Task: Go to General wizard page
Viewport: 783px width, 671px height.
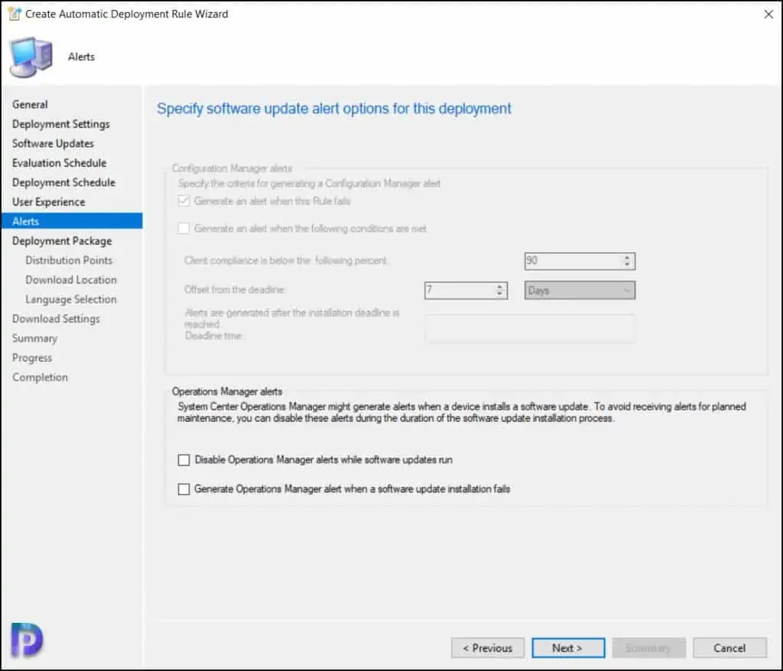Action: (x=30, y=105)
